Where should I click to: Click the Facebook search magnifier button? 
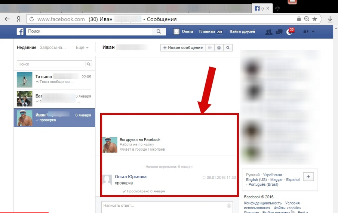coord(159,31)
